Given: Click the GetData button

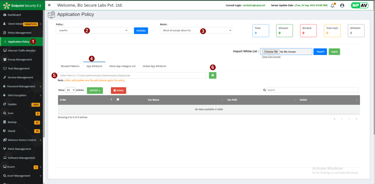Looking at the screenshot, I should tap(141, 31).
